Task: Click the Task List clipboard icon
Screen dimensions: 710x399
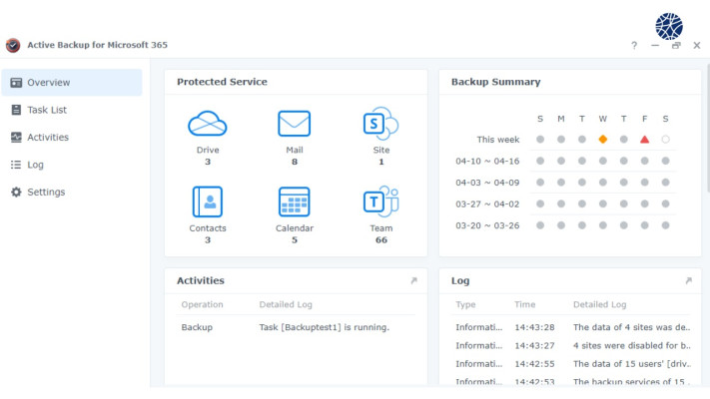Action: (x=16, y=110)
